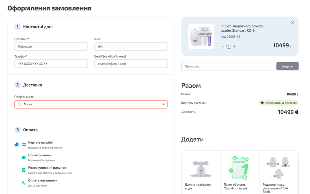Click the wallet icon for payment on delivery
The width and height of the screenshot is (310, 194).
pos(24,157)
